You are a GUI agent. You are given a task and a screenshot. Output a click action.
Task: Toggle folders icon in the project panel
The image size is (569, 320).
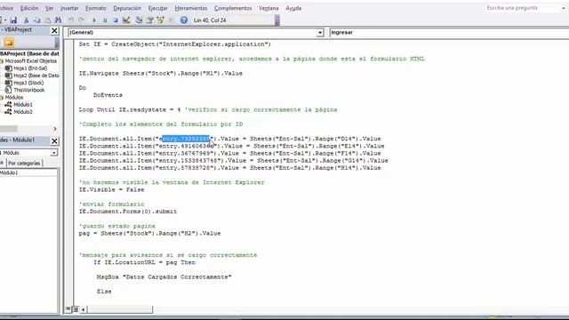click(x=9, y=43)
